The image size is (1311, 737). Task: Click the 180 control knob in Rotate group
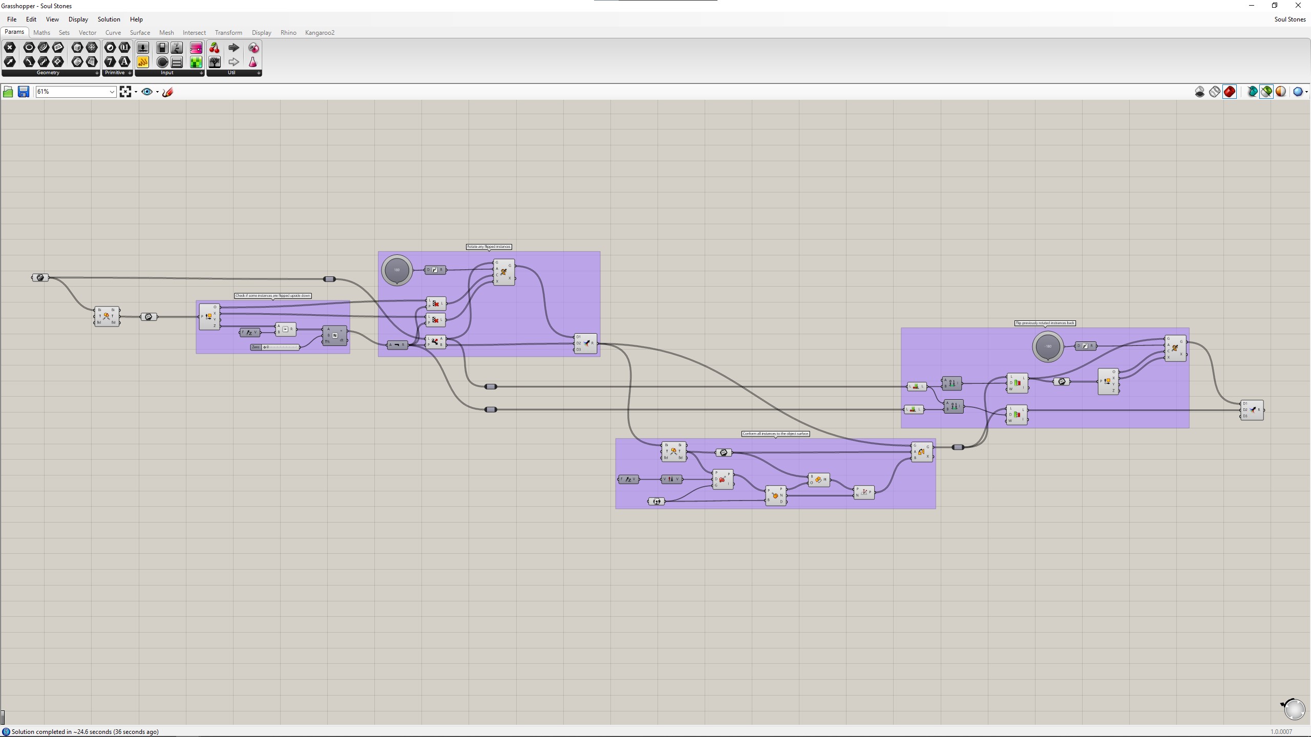click(397, 270)
